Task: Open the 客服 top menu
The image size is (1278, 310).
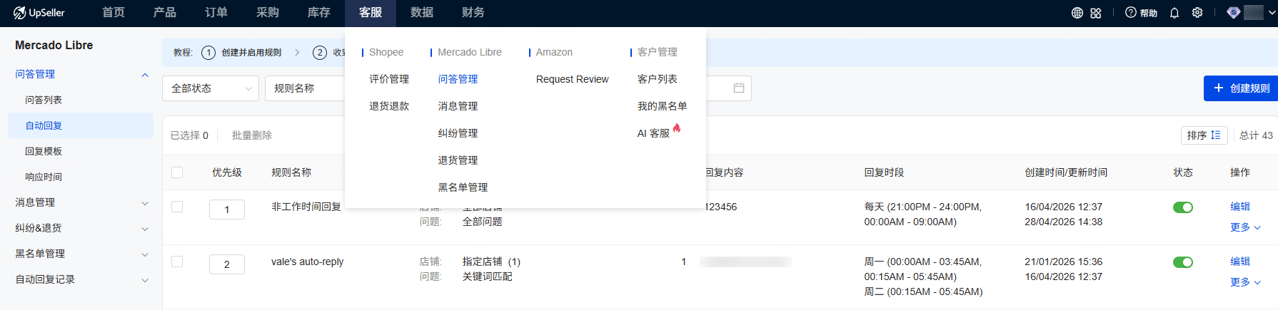Action: point(371,13)
